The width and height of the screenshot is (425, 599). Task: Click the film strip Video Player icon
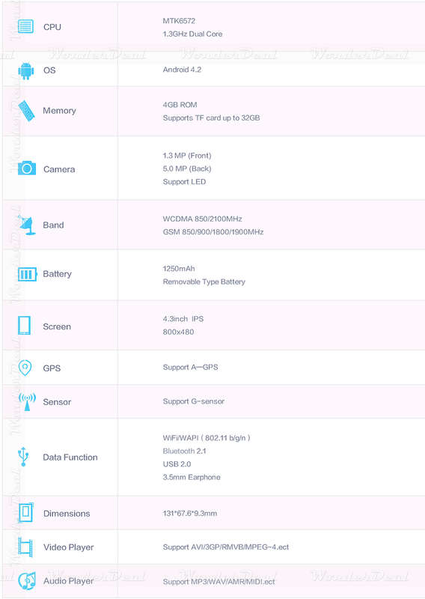[x=25, y=547]
